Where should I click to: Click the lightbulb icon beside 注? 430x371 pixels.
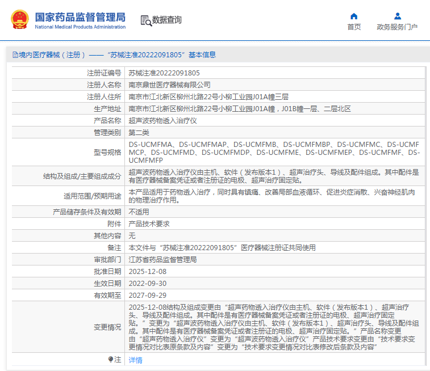coord(111,360)
